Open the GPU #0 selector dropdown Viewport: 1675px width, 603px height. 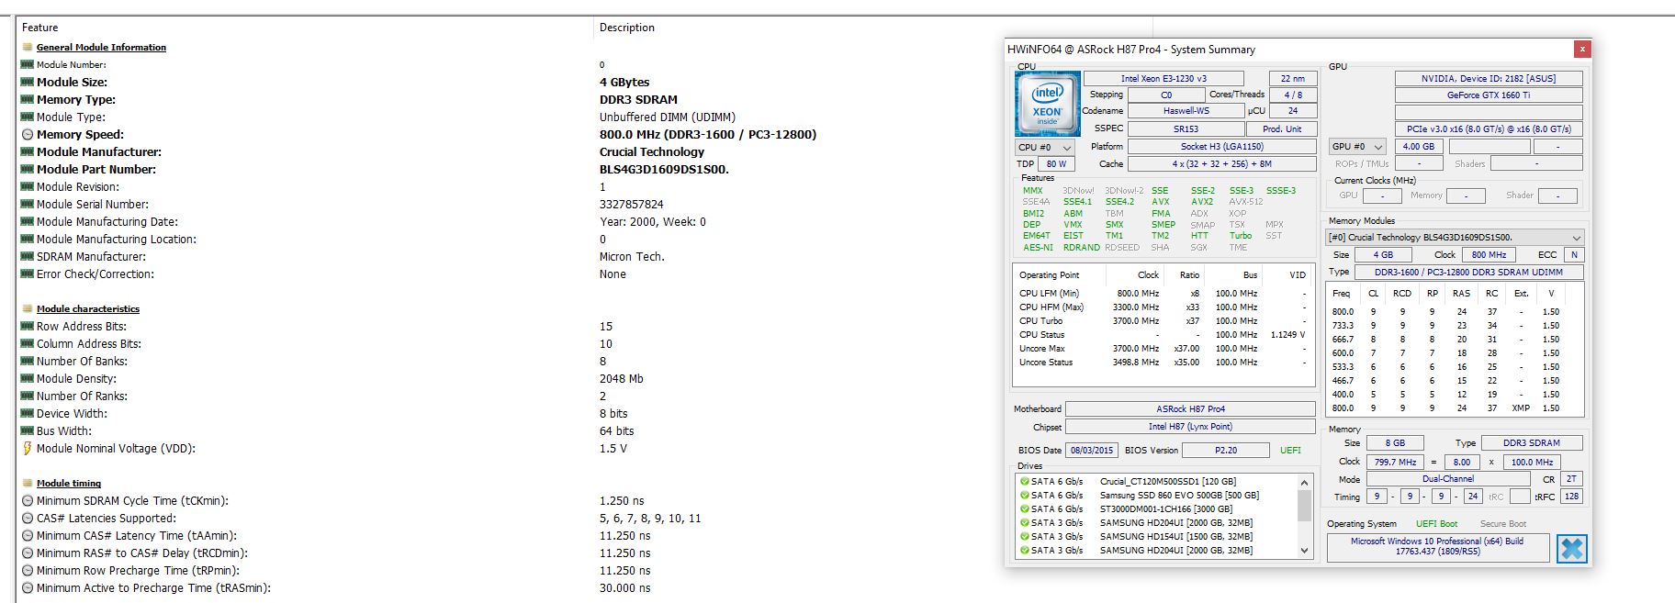(1356, 146)
